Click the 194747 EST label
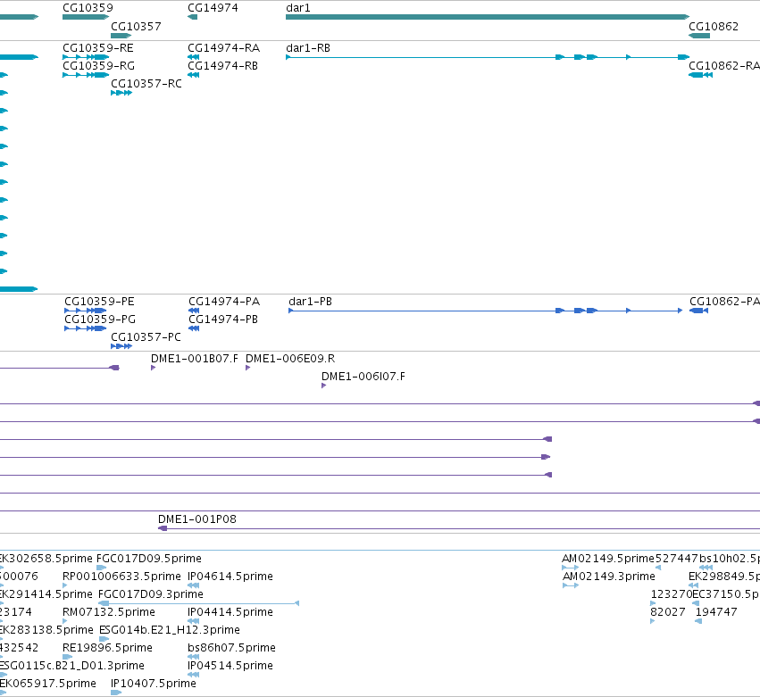 click(x=716, y=612)
